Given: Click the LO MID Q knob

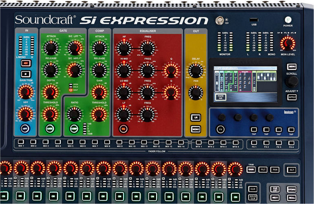Looking at the screenshot, I should click(x=171, y=92).
